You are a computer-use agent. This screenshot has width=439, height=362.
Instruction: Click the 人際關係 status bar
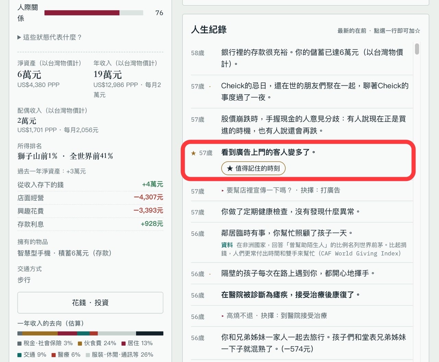[94, 13]
